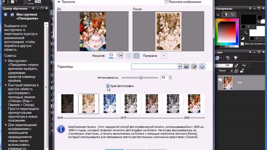This screenshot has width=267, height=150.
Task: Select the Daguerreotype dark thumbnail style
Action: [x=67, y=104]
